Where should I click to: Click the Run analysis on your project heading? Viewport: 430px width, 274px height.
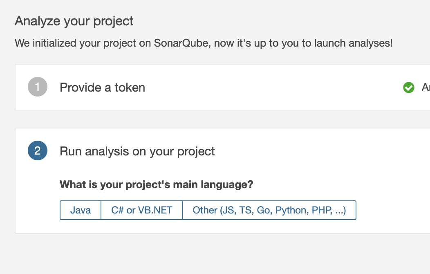click(x=137, y=151)
